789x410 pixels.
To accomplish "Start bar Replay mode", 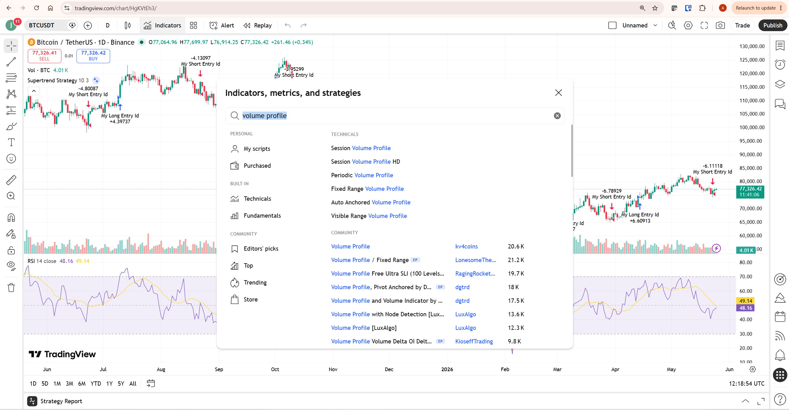I will 258,26.
